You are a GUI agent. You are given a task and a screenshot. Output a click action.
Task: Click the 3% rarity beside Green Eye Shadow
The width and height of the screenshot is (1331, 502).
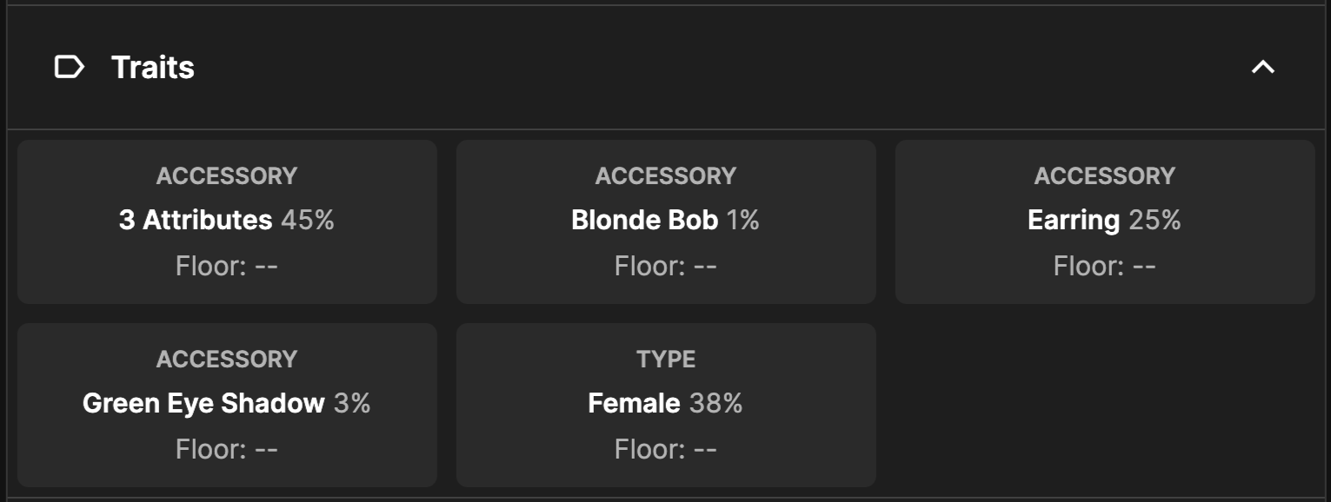point(352,403)
